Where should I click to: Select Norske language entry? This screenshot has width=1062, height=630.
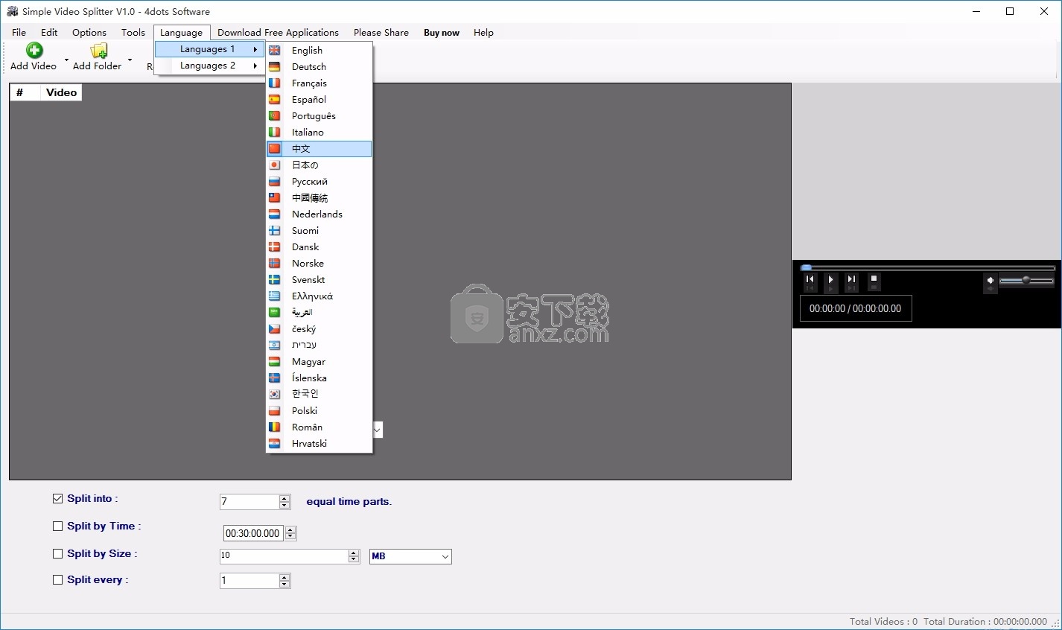pyautogui.click(x=319, y=263)
